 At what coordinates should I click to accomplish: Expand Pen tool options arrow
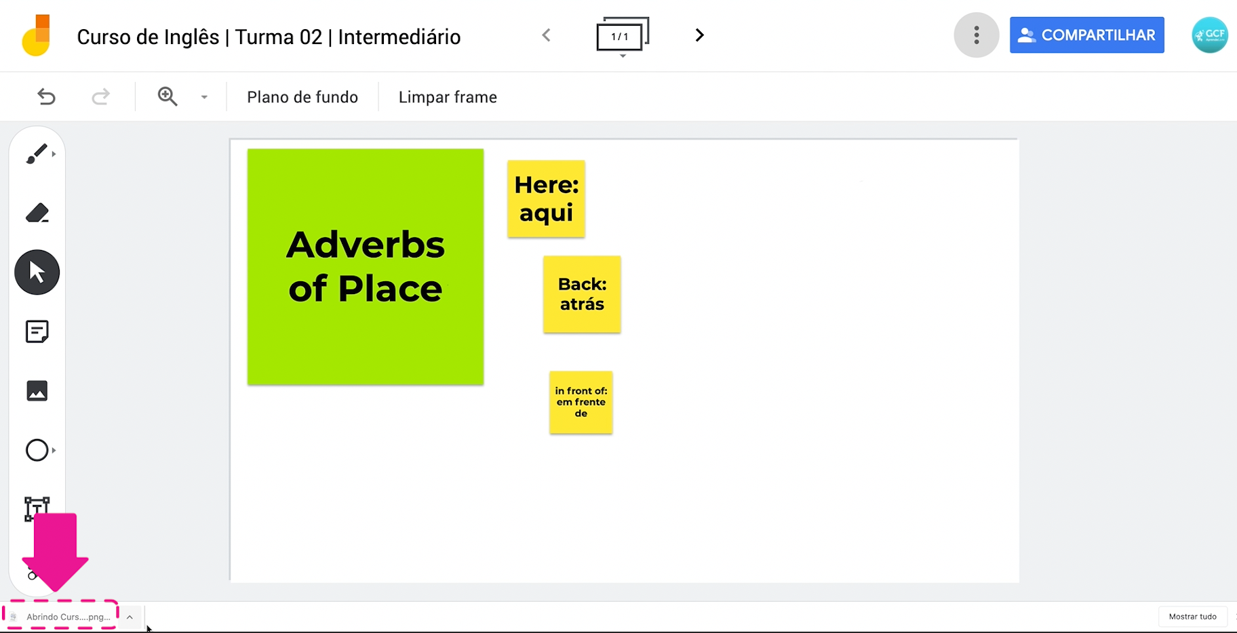(54, 154)
